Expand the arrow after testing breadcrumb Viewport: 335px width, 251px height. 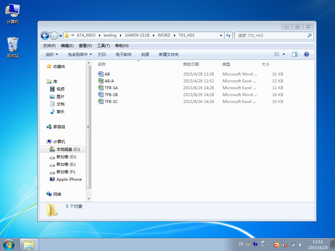click(120, 35)
